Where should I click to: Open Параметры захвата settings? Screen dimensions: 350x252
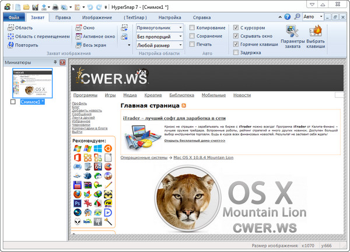pos(292,37)
